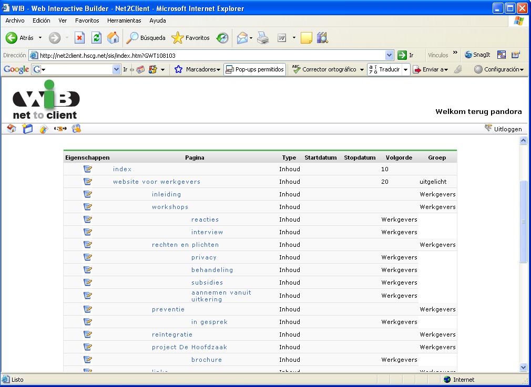The height and width of the screenshot is (387, 531).
Task: Click the scrollbar down arrow
Action: pos(523,368)
